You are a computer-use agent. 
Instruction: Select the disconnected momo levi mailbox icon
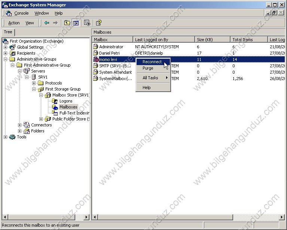point(96,59)
